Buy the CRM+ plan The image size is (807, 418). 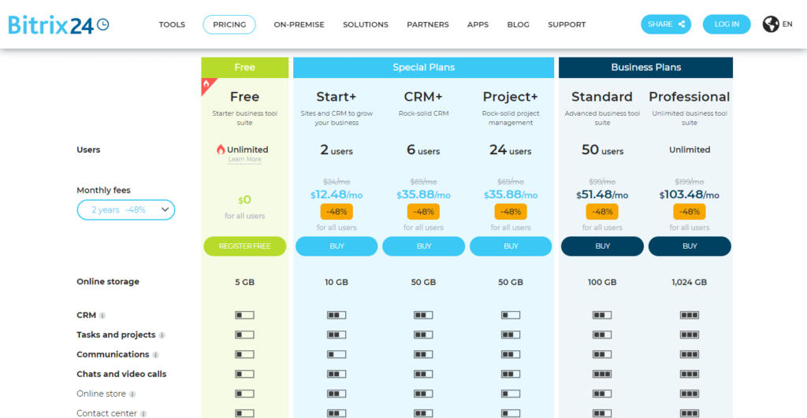[x=423, y=246]
